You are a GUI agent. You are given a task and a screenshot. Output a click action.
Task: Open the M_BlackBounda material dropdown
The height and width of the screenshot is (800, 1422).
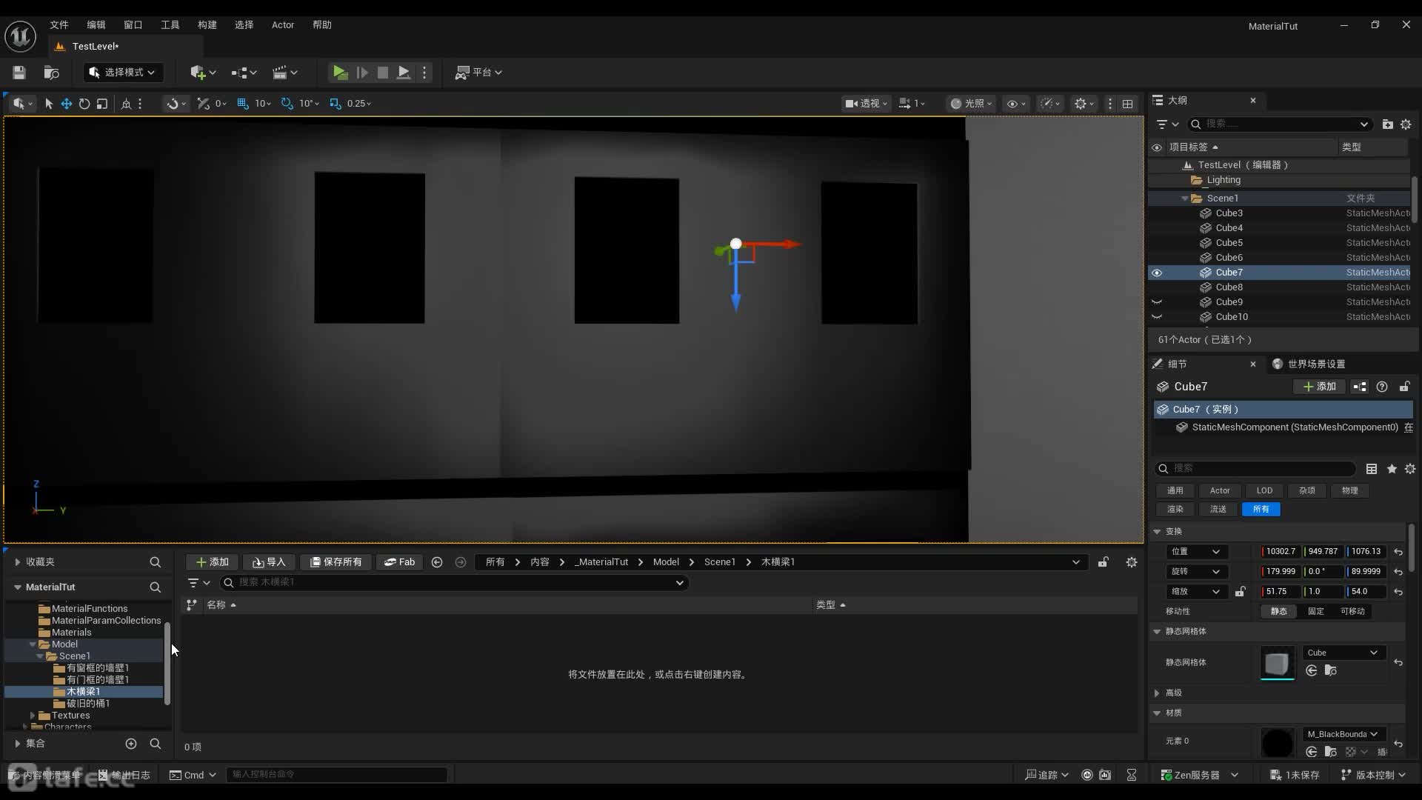point(1343,734)
